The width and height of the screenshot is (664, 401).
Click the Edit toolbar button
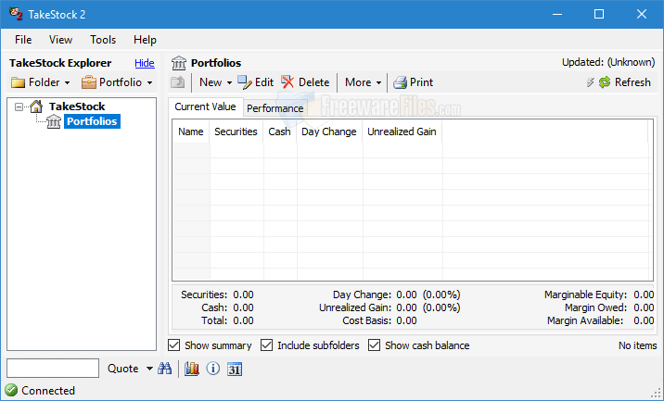[x=255, y=82]
